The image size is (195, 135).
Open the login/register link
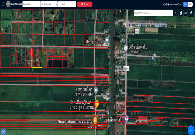pyautogui.click(x=172, y=4)
